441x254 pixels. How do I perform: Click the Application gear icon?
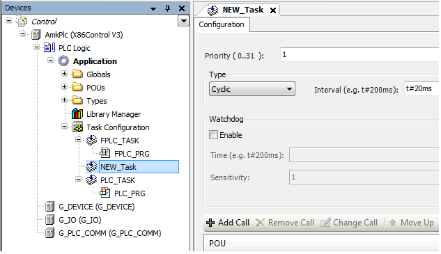[63, 61]
